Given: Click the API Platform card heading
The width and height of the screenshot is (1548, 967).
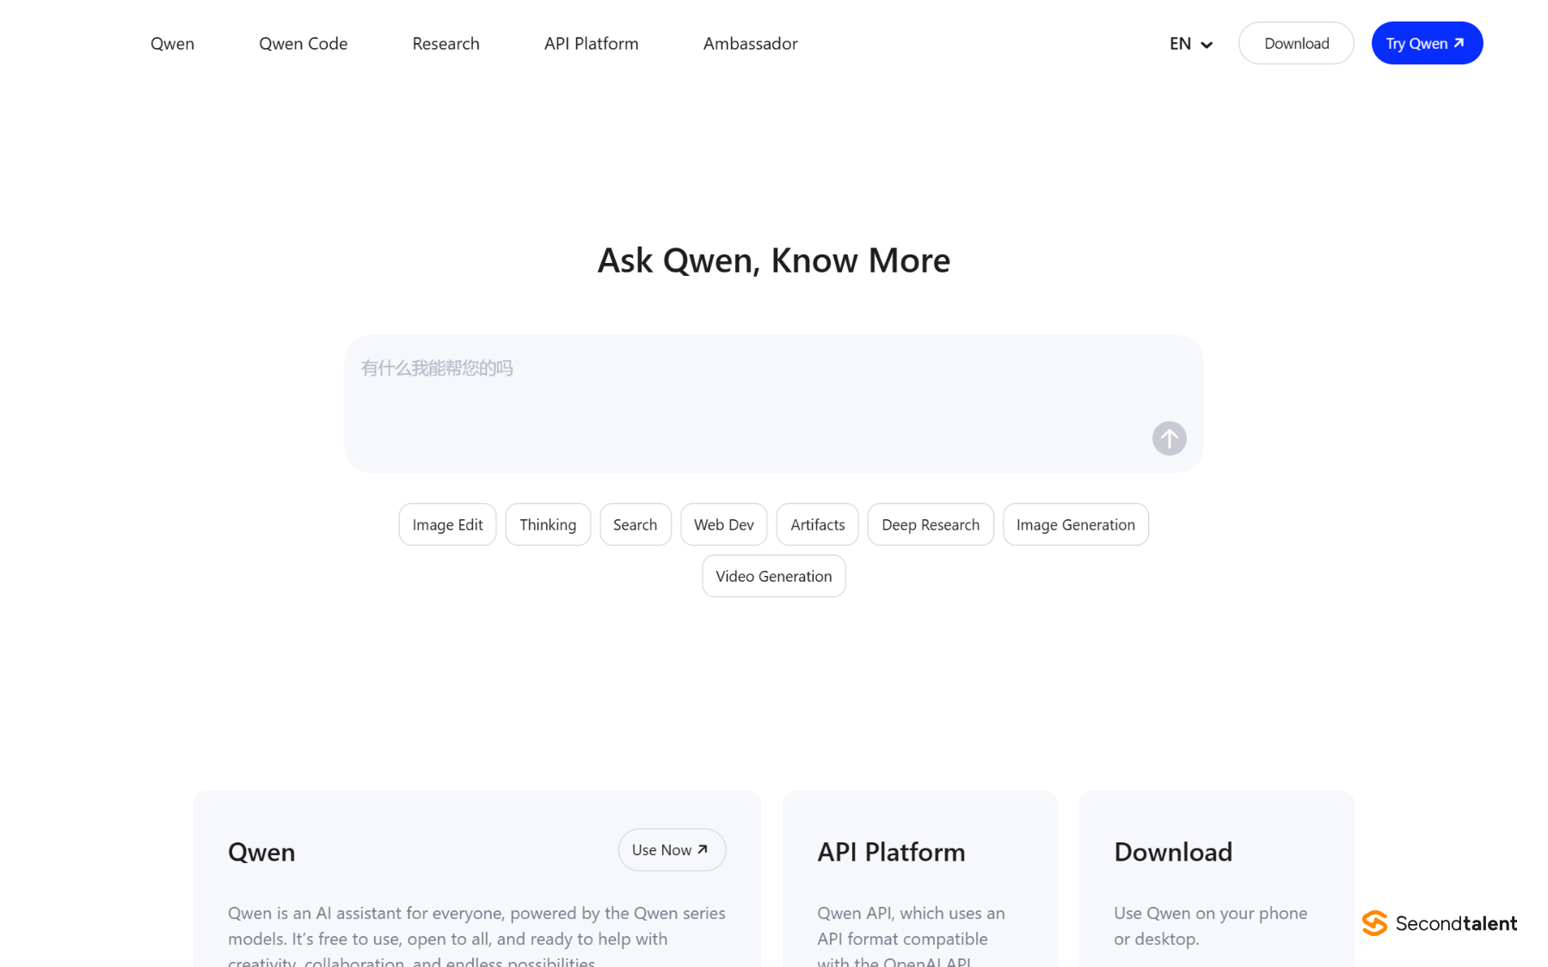Looking at the screenshot, I should click(891, 852).
